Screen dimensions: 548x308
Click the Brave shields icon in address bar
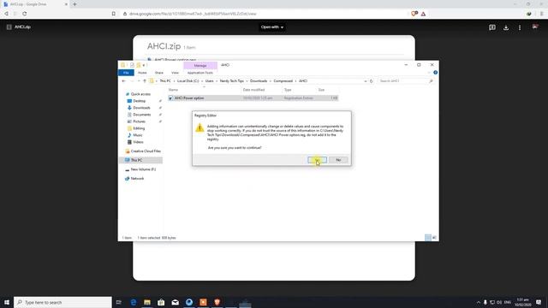click(x=414, y=14)
